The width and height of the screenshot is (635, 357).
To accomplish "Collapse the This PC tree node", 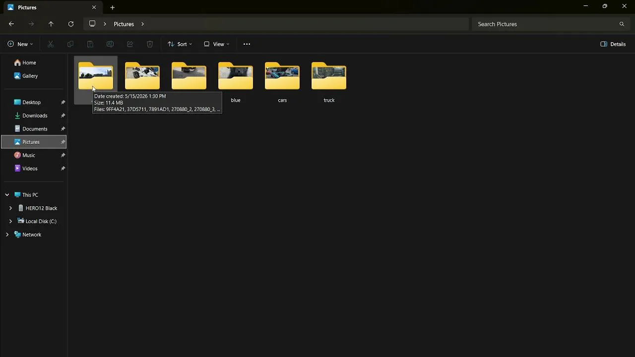I will [x=7, y=195].
